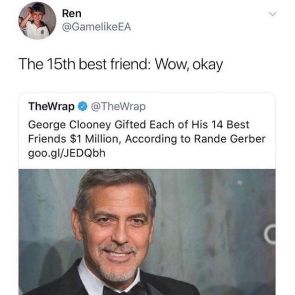The height and width of the screenshot is (295, 295).
Task: Click the '14 Best' text in headline
Action: tap(230, 125)
